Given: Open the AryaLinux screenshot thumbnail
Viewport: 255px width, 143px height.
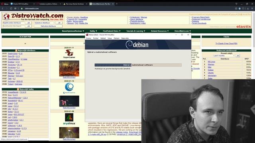Looking at the screenshot, I should tap(69, 133).
